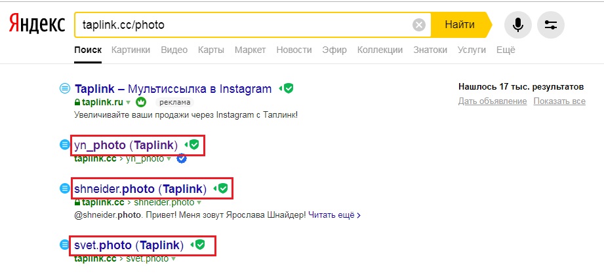Click the microphone voice search icon

pyautogui.click(x=518, y=26)
